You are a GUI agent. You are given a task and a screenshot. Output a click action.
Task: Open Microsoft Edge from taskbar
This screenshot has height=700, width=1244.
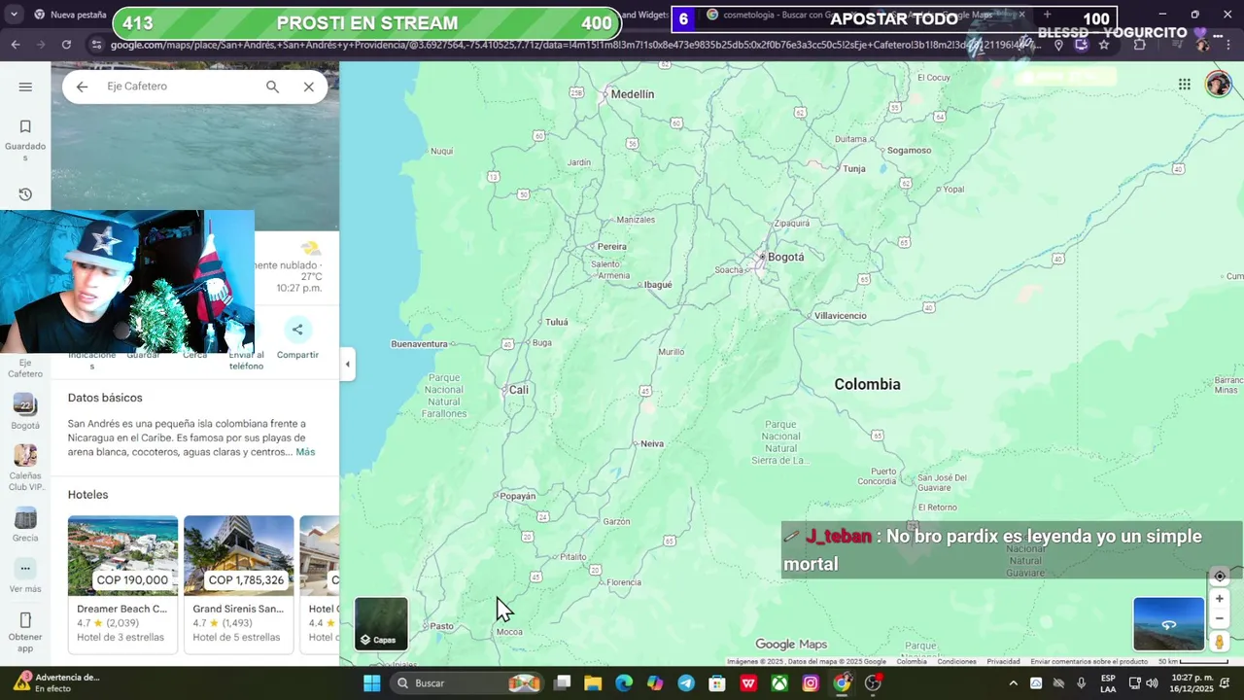click(x=624, y=683)
